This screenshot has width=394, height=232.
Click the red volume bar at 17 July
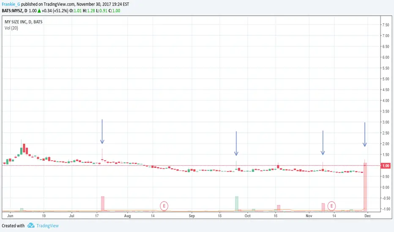103,203
